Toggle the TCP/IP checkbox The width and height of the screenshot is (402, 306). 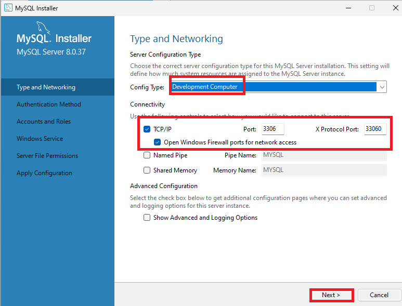pyautogui.click(x=147, y=129)
